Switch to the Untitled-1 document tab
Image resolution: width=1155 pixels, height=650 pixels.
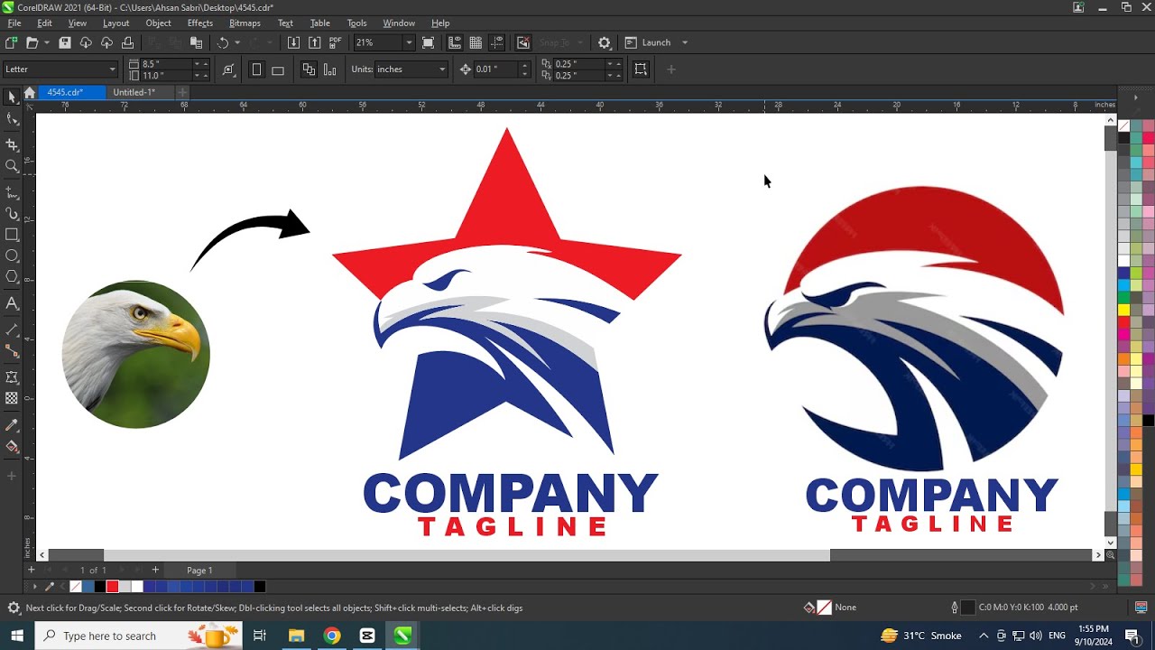(134, 92)
